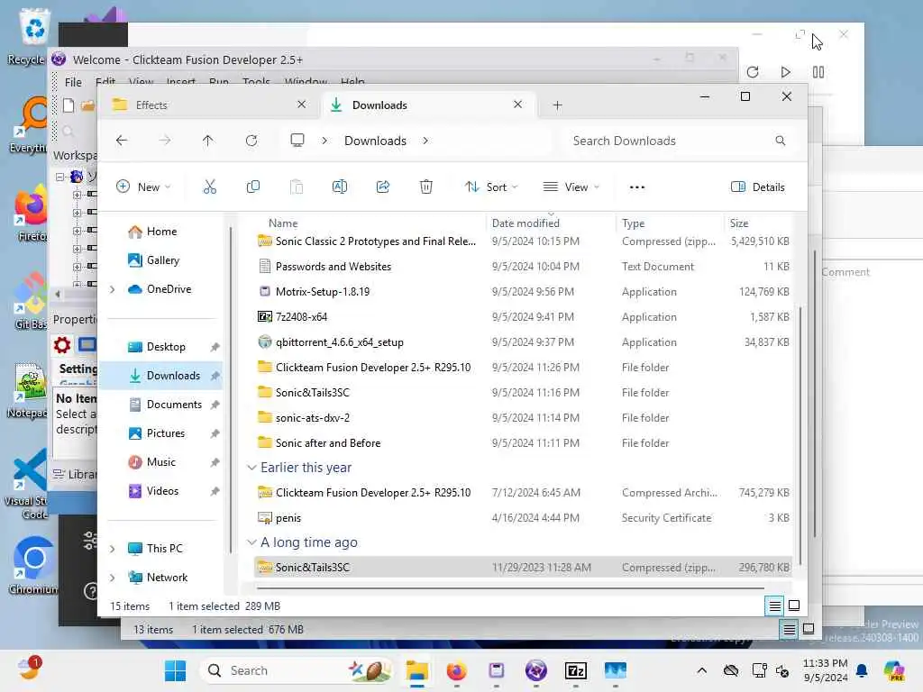Click the Share icon in toolbar
This screenshot has width=923, height=692.
[x=383, y=187]
